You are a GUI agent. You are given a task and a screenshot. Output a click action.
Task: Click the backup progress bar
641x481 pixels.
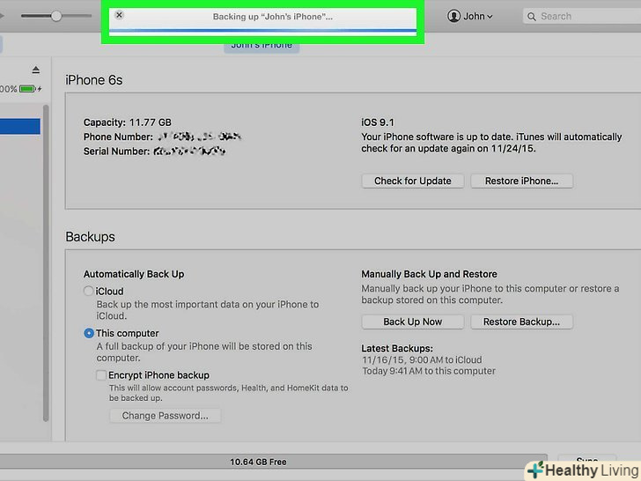click(x=262, y=31)
